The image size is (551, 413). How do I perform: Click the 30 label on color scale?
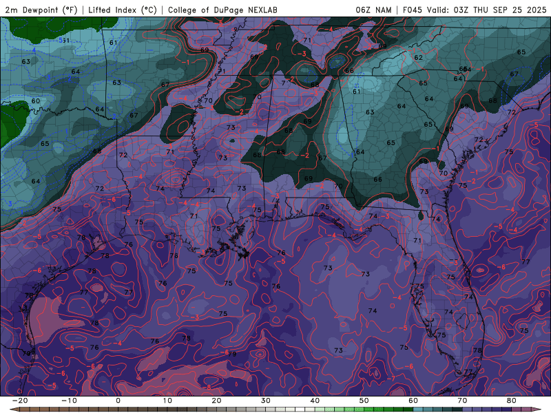click(x=266, y=401)
